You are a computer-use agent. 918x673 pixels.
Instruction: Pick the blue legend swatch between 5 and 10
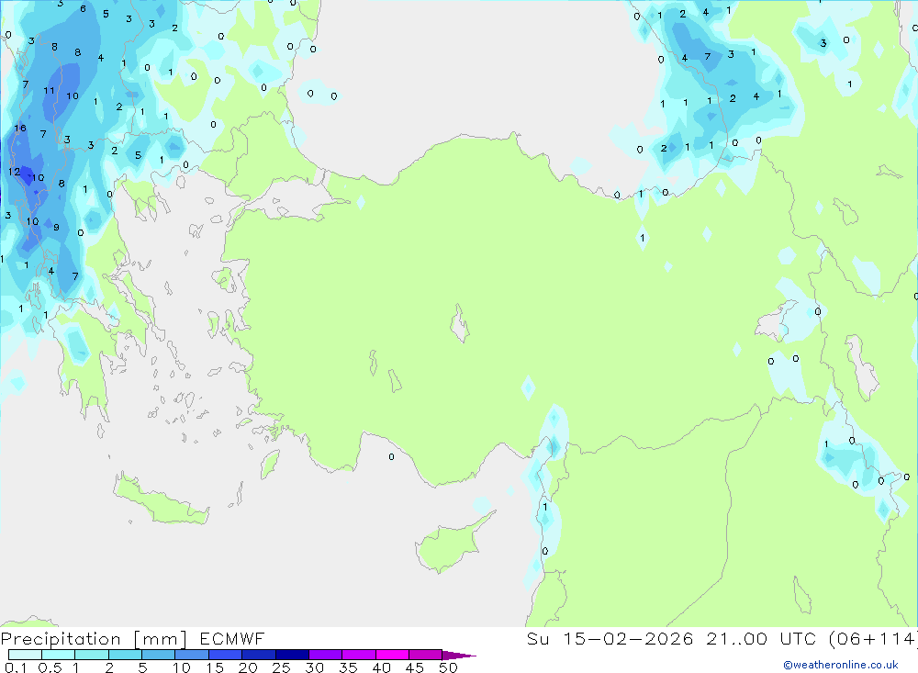[159, 655]
